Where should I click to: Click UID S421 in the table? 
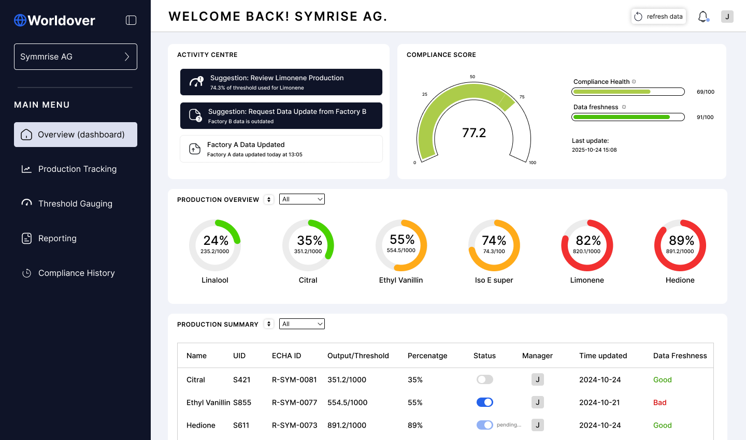pyautogui.click(x=242, y=379)
